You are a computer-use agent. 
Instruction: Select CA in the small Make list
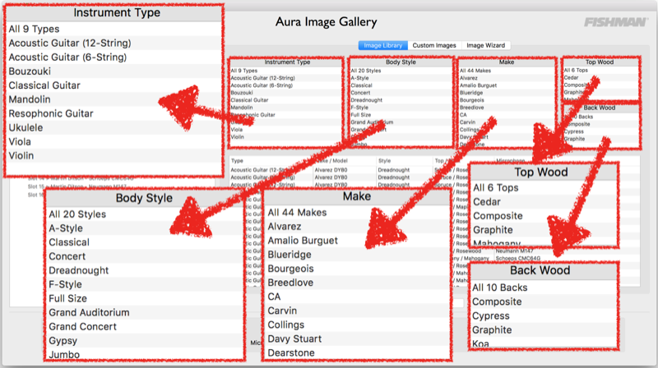point(463,115)
